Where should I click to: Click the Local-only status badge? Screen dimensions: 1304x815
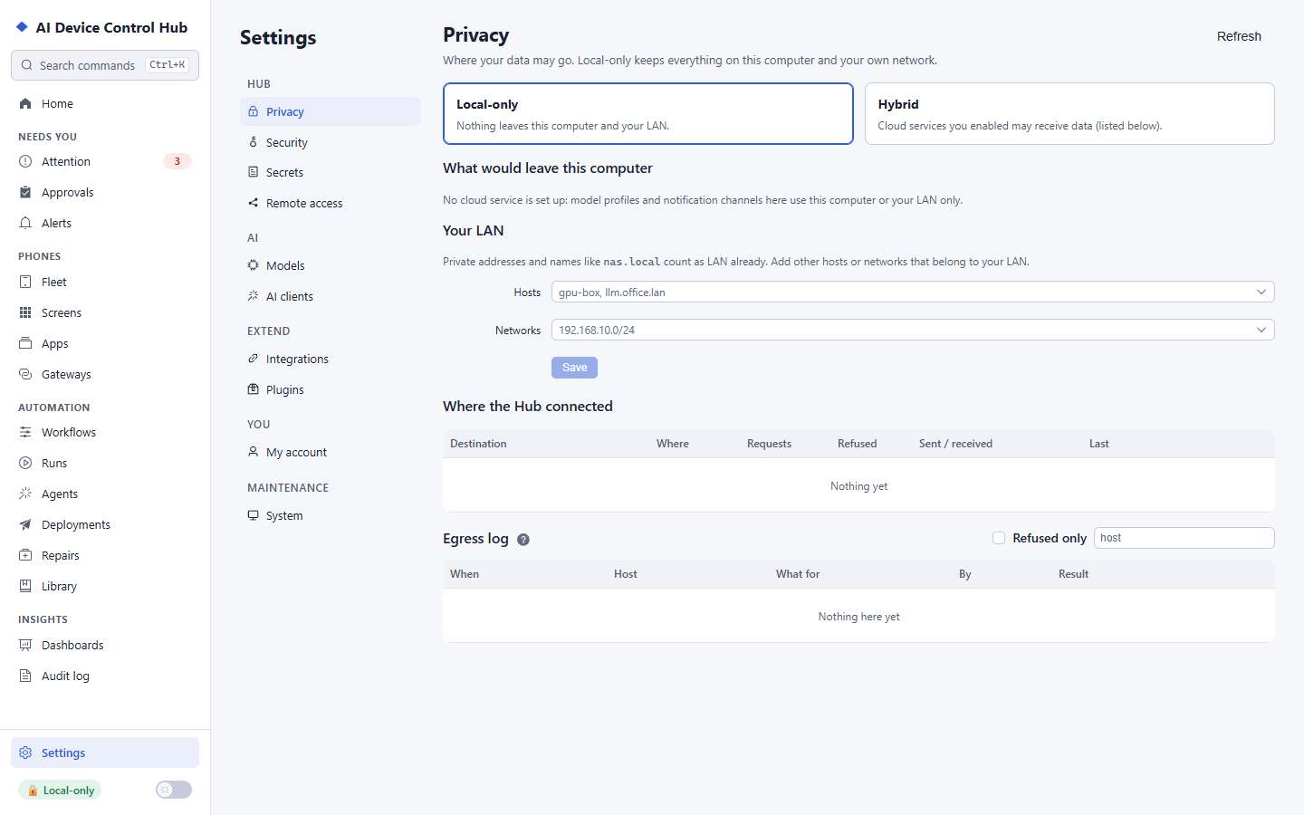(x=60, y=791)
